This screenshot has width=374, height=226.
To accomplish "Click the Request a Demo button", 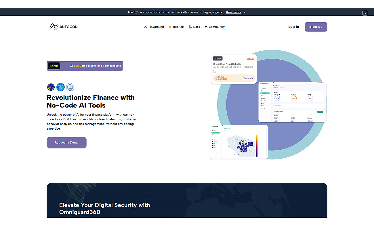I will 66,143.
